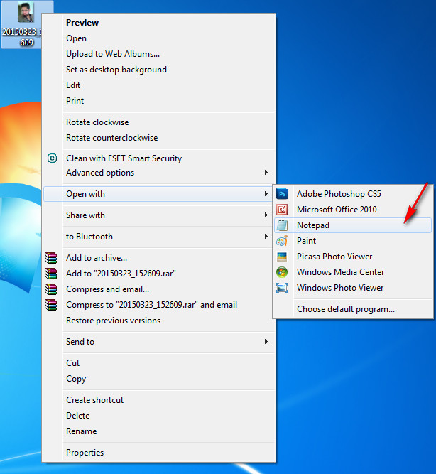Click the Adobe Photoshop CS5 icon
The height and width of the screenshot is (474, 436).
click(x=282, y=194)
